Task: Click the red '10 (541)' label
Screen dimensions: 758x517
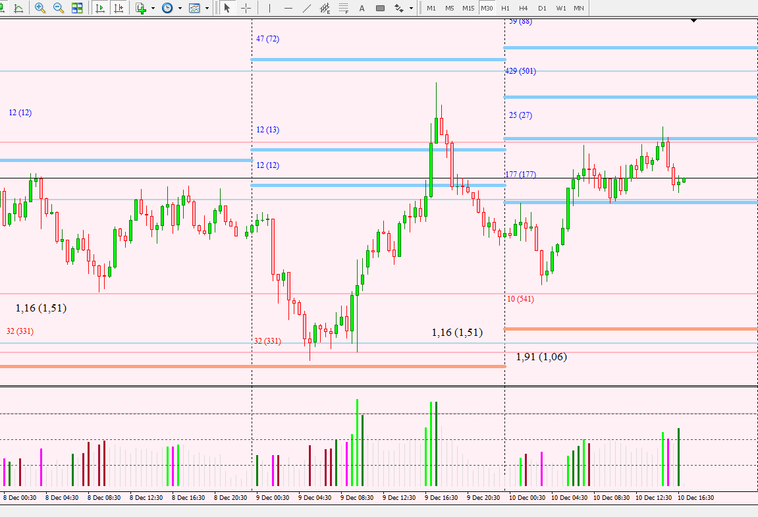Action: [521, 299]
